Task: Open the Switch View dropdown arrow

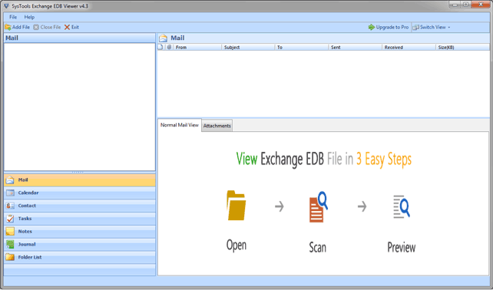Action: pos(449,28)
